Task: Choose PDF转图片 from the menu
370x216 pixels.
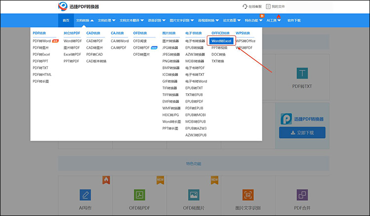Action: pos(40,48)
